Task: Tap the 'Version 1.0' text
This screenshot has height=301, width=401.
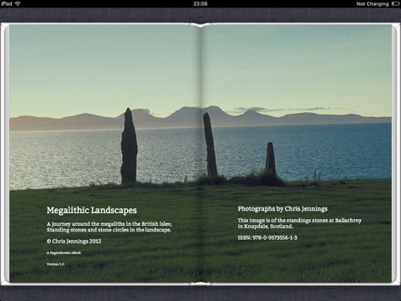Action: click(55, 264)
